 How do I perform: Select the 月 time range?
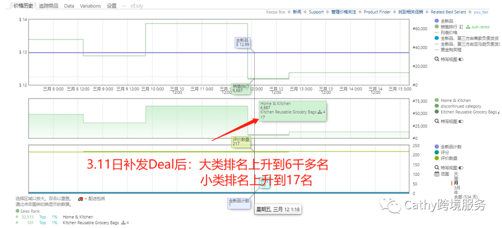click(x=456, y=183)
